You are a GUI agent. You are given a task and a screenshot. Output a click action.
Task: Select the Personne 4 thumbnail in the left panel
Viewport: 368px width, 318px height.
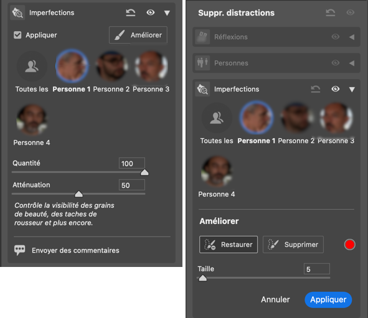(x=32, y=119)
